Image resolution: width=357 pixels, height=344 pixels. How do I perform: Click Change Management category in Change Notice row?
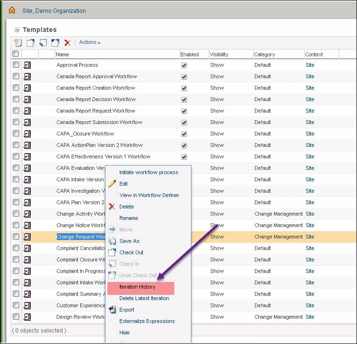[278, 225]
